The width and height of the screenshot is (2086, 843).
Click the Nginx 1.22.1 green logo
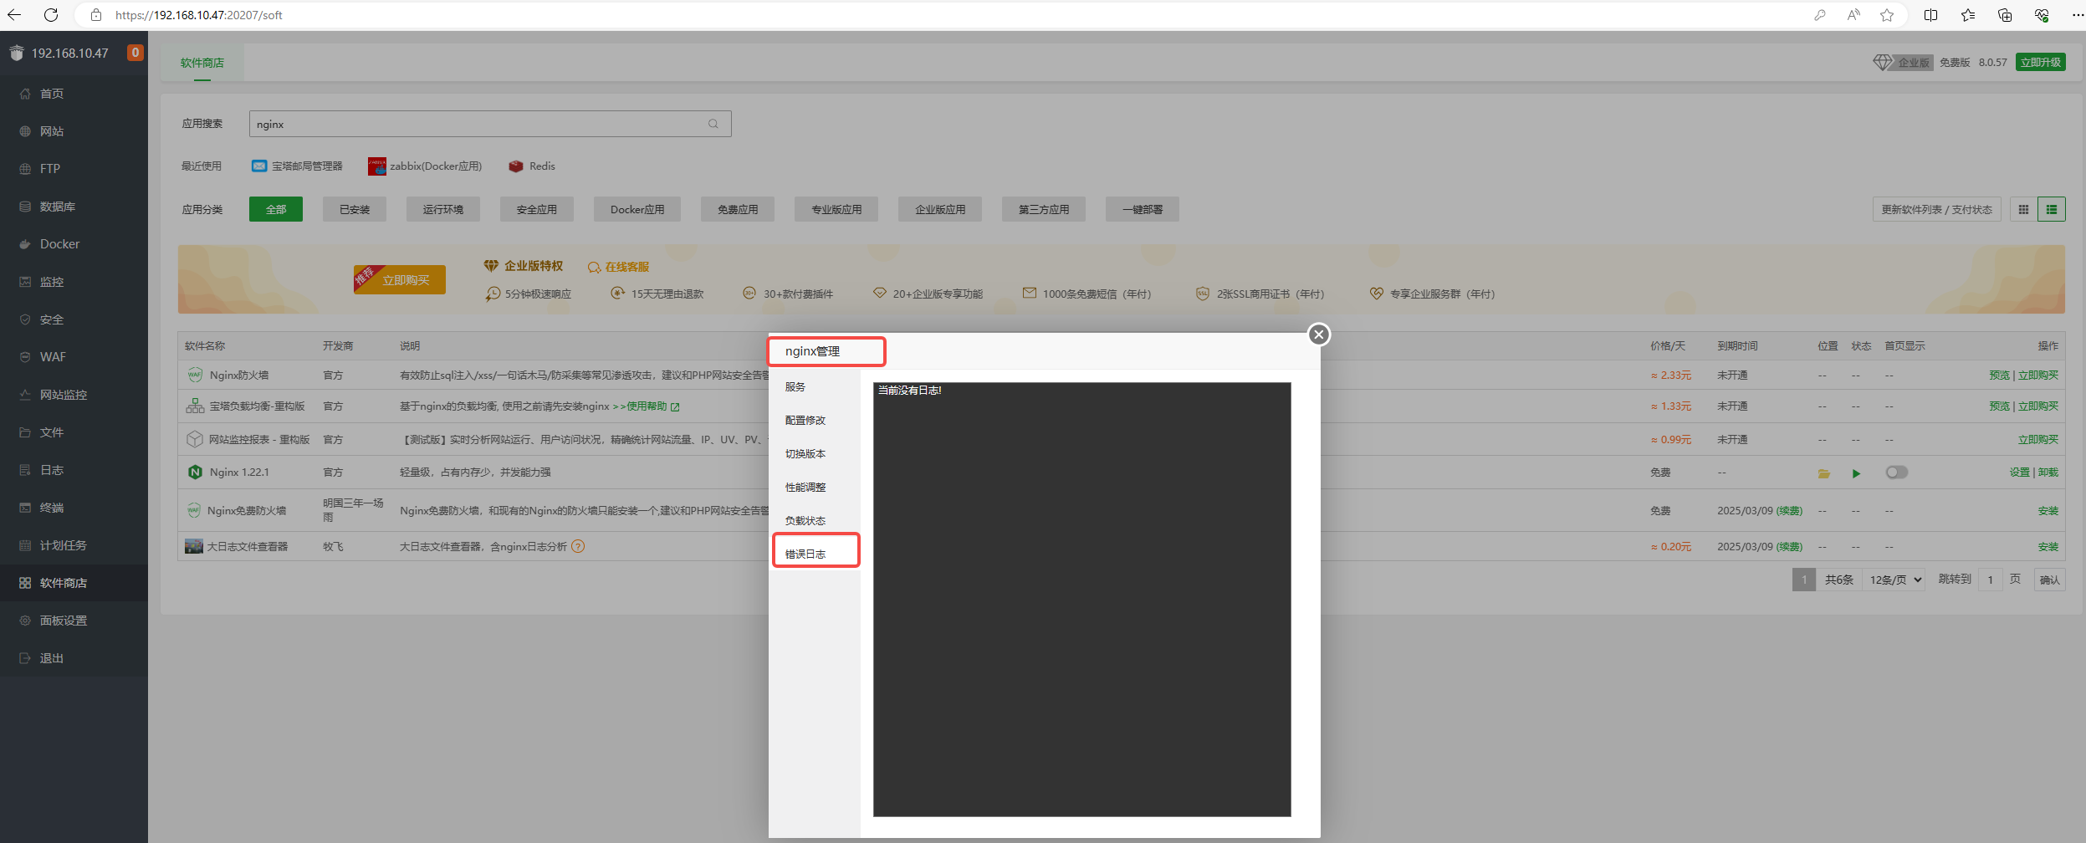(x=195, y=473)
